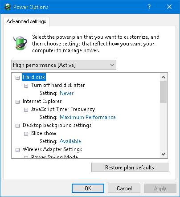
Task: Click the green battery plug icon
Action: coord(20,43)
